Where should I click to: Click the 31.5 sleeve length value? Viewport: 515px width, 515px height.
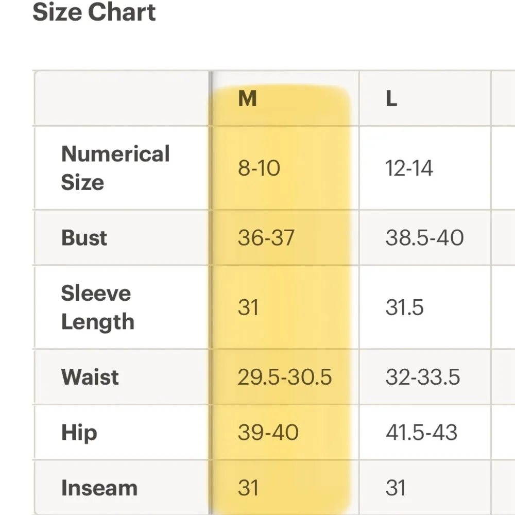[404, 307]
